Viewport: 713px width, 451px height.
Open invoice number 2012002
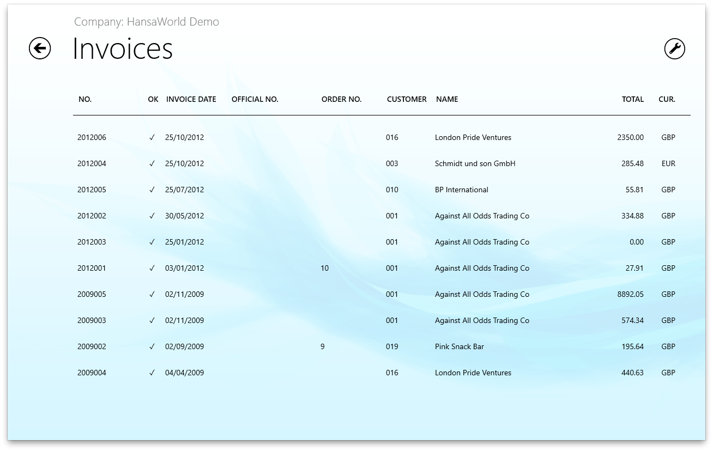click(x=92, y=216)
